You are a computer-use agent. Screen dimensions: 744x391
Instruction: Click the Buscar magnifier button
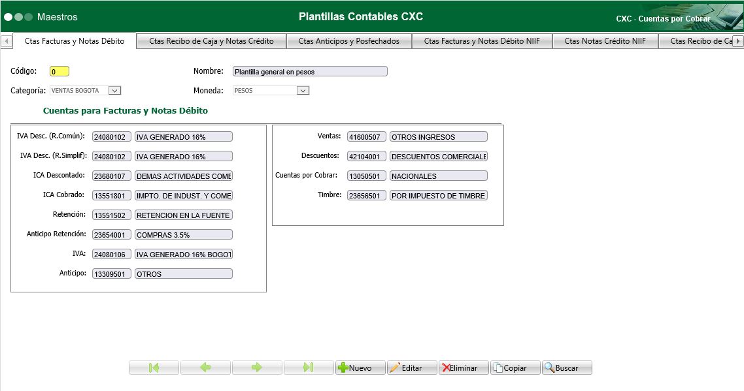pyautogui.click(x=567, y=368)
